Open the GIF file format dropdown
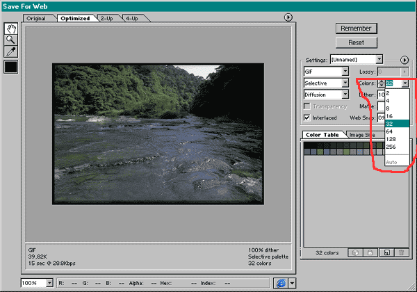The image size is (417, 292). 326,72
